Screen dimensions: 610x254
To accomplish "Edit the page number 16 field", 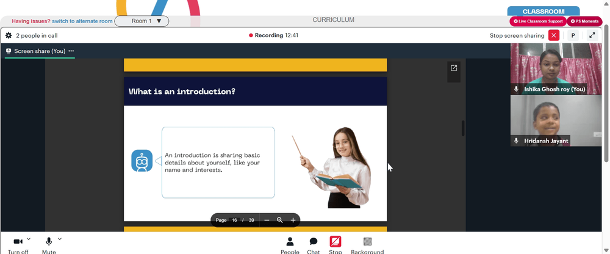I will click(234, 220).
